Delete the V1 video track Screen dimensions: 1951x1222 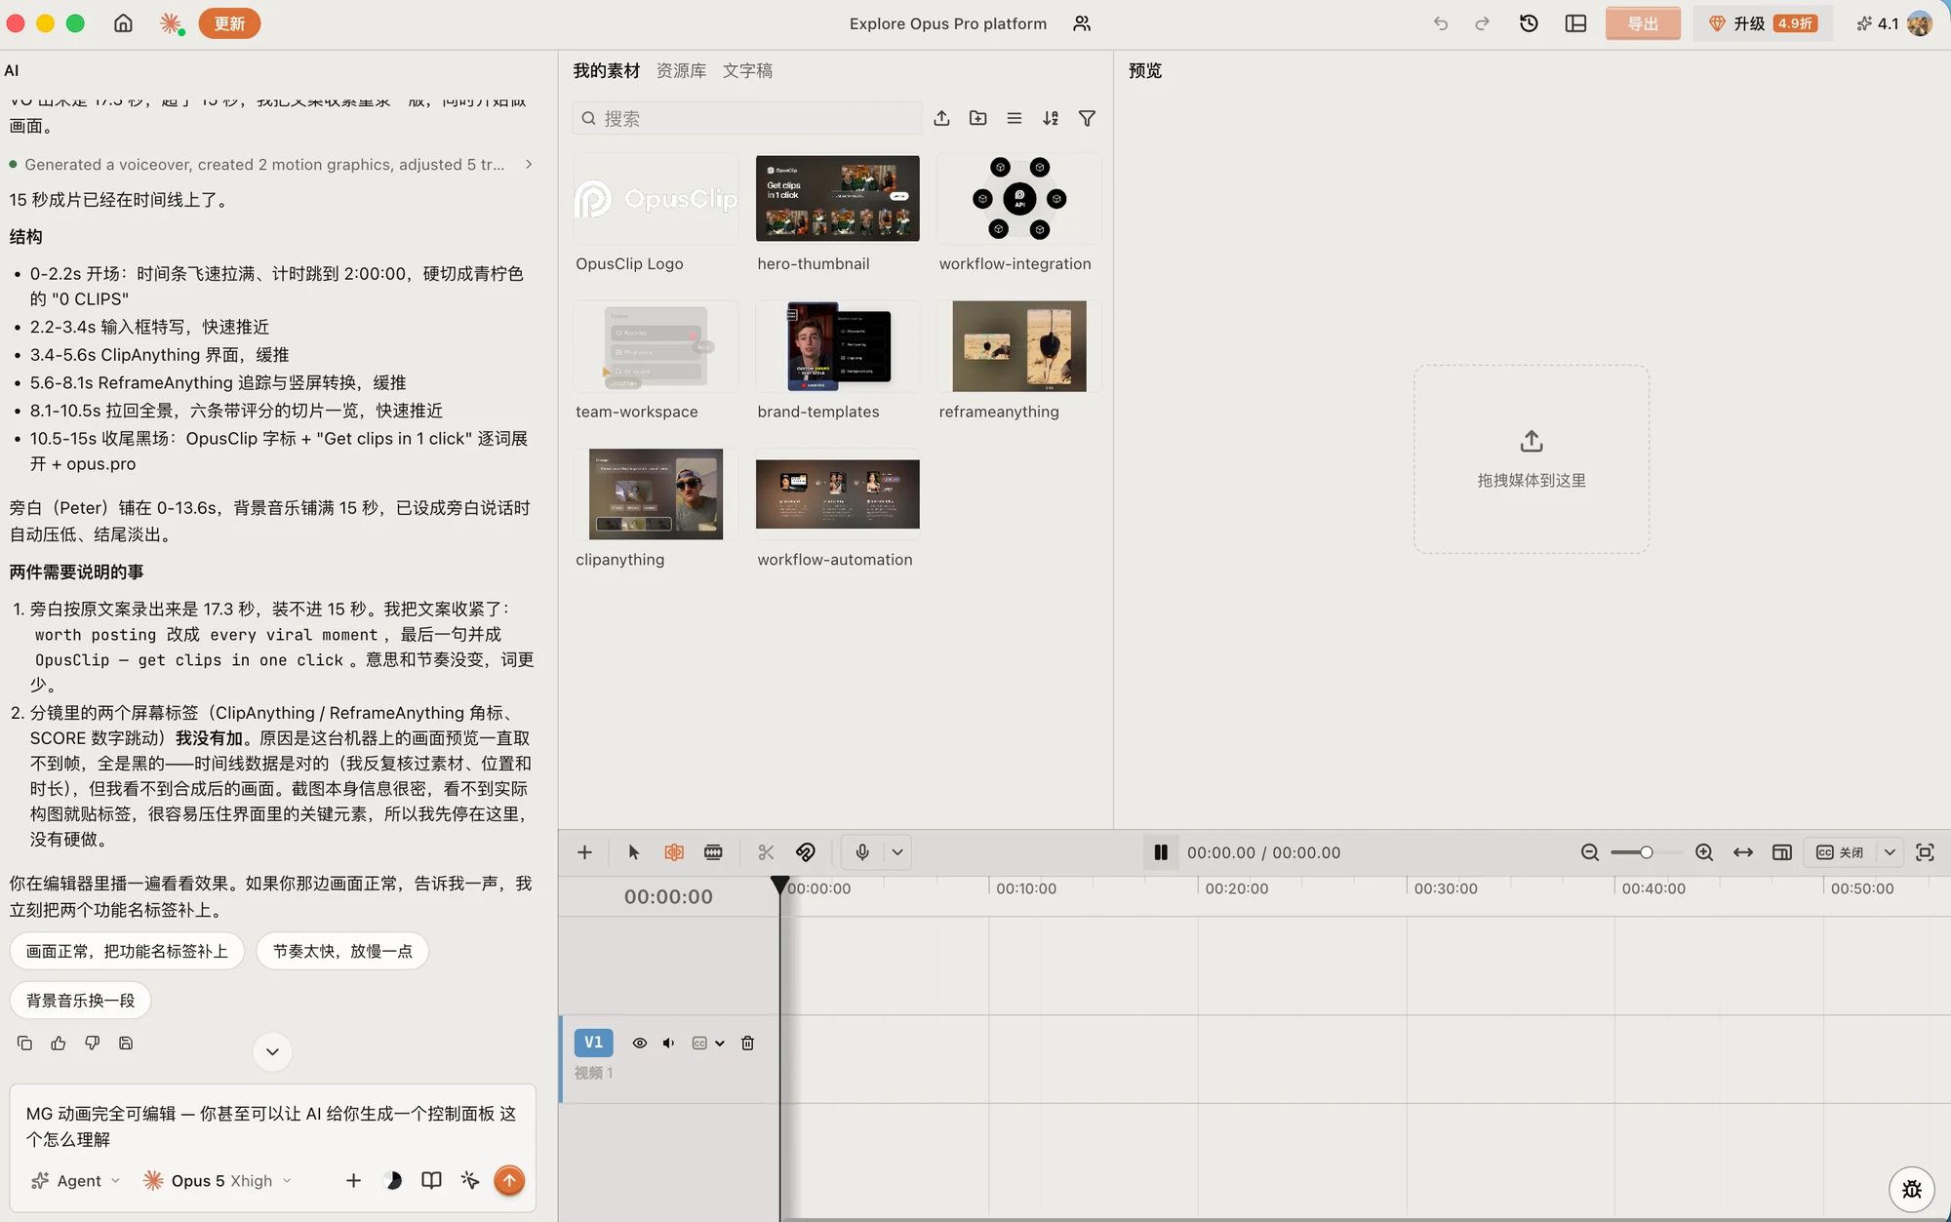748,1043
